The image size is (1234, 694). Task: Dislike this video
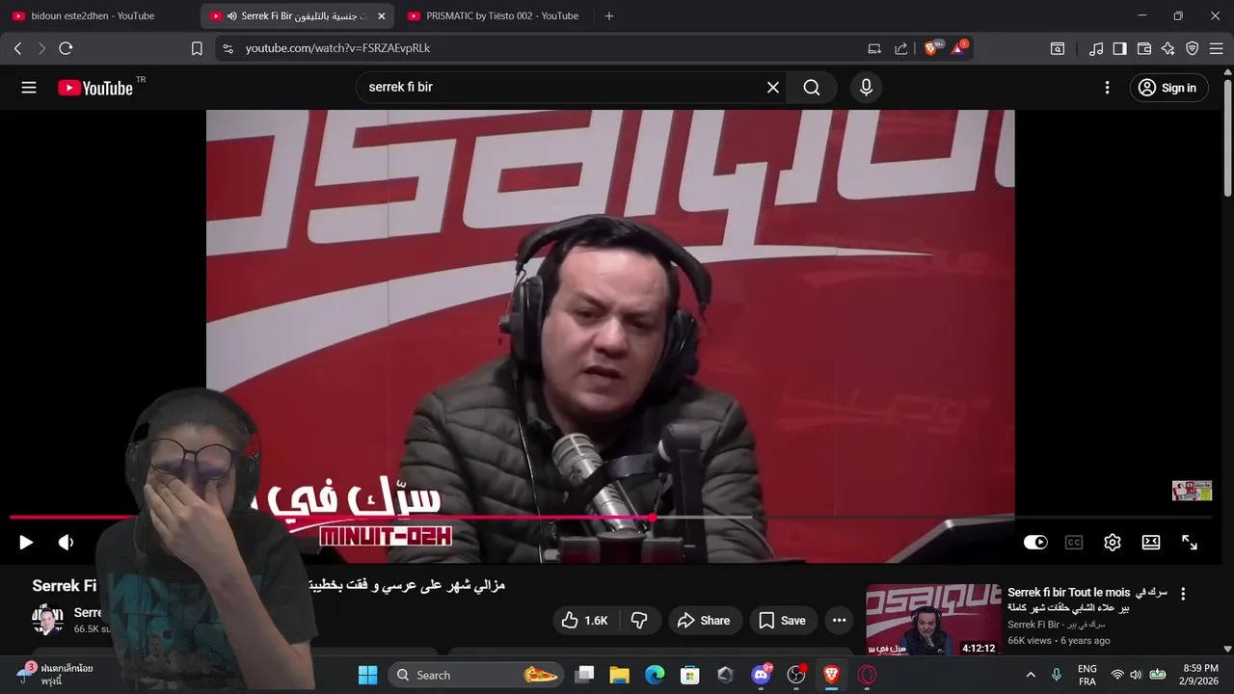coord(639,621)
